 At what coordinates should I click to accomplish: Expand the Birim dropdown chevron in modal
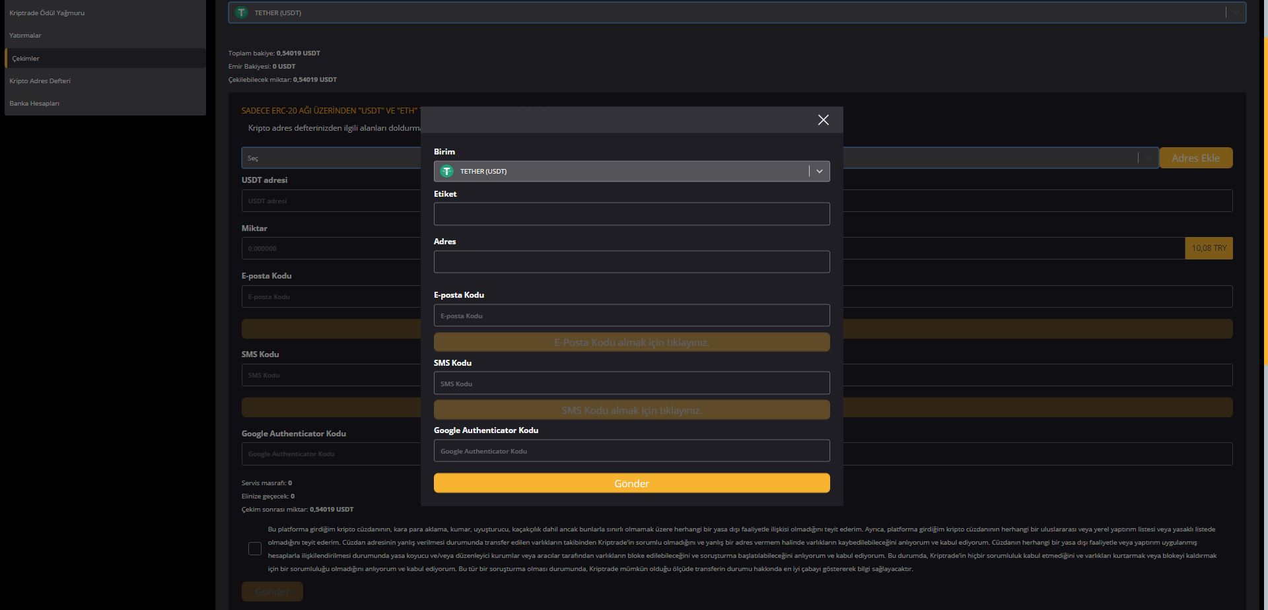[x=819, y=172]
